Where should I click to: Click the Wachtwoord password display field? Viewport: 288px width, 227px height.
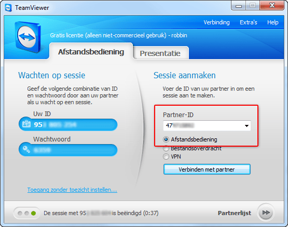coord(68,150)
